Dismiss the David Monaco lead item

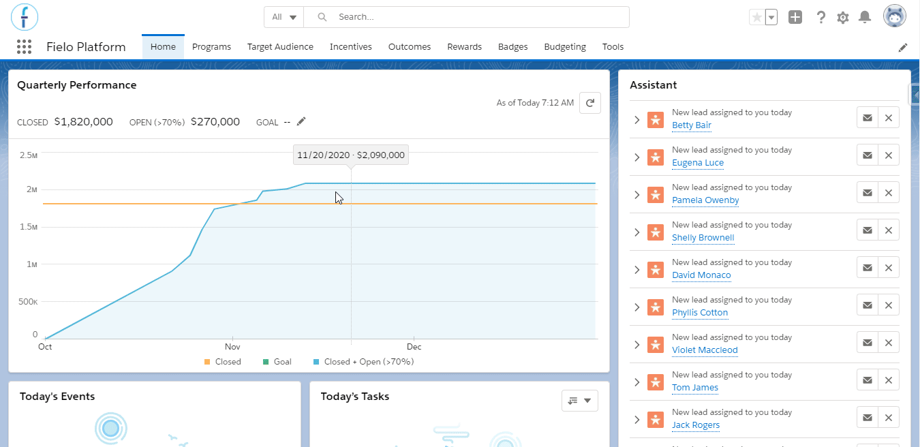pyautogui.click(x=889, y=268)
